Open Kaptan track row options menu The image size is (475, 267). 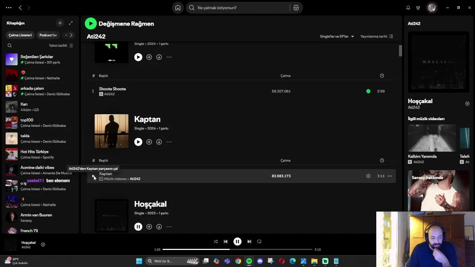[390, 176]
